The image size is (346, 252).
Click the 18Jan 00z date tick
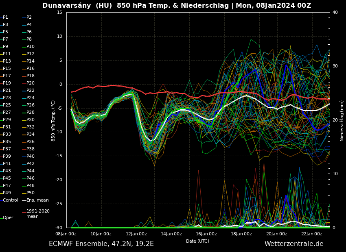coord(241,234)
